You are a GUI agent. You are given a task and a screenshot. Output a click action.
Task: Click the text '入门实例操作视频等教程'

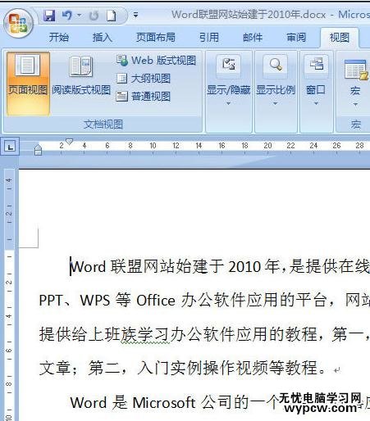click(x=227, y=368)
